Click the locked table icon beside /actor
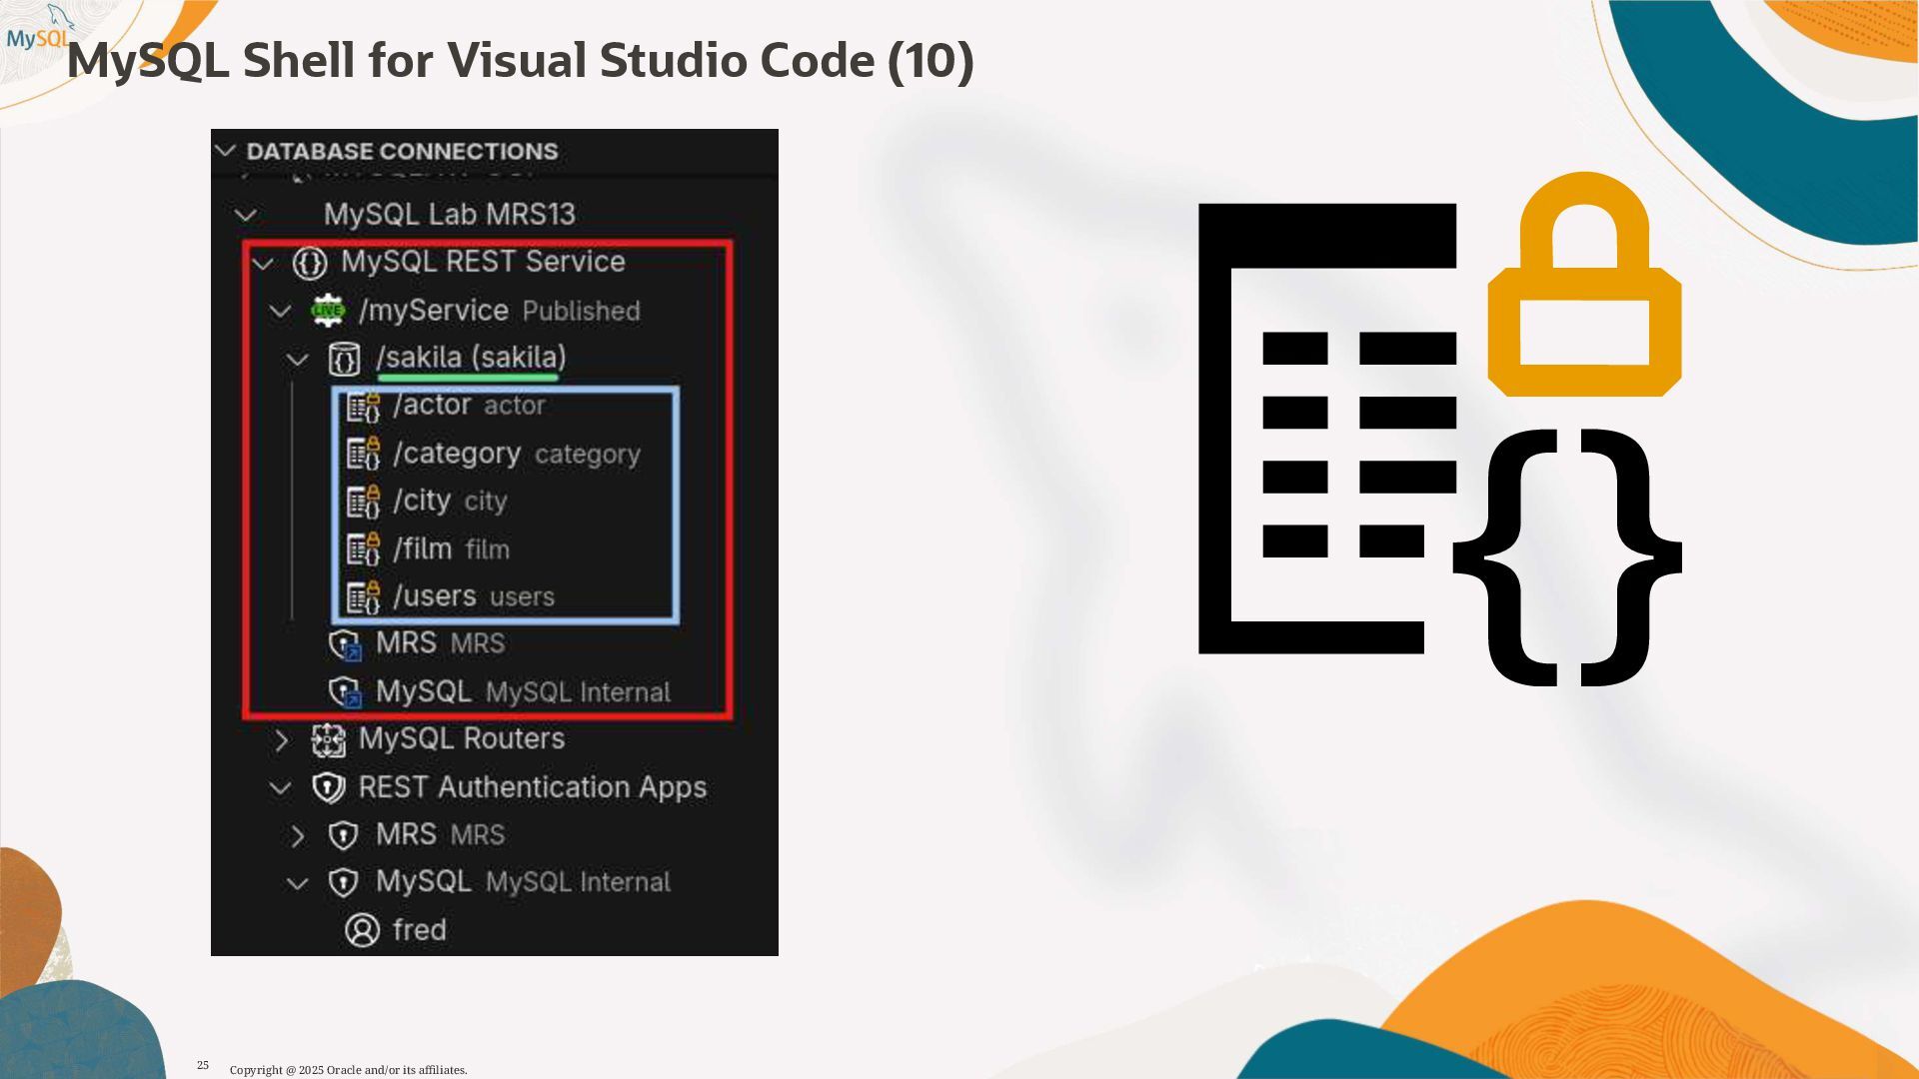 (x=363, y=407)
